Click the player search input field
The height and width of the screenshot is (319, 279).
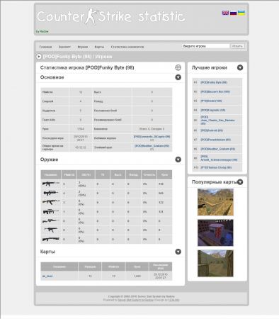pos(206,46)
